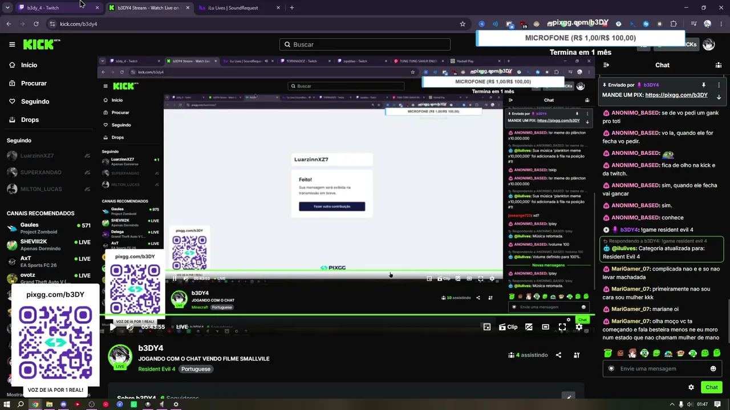Viewport: 730px width, 410px height.
Task: Open recommended channel SHEVIII2K
Action: (48, 245)
